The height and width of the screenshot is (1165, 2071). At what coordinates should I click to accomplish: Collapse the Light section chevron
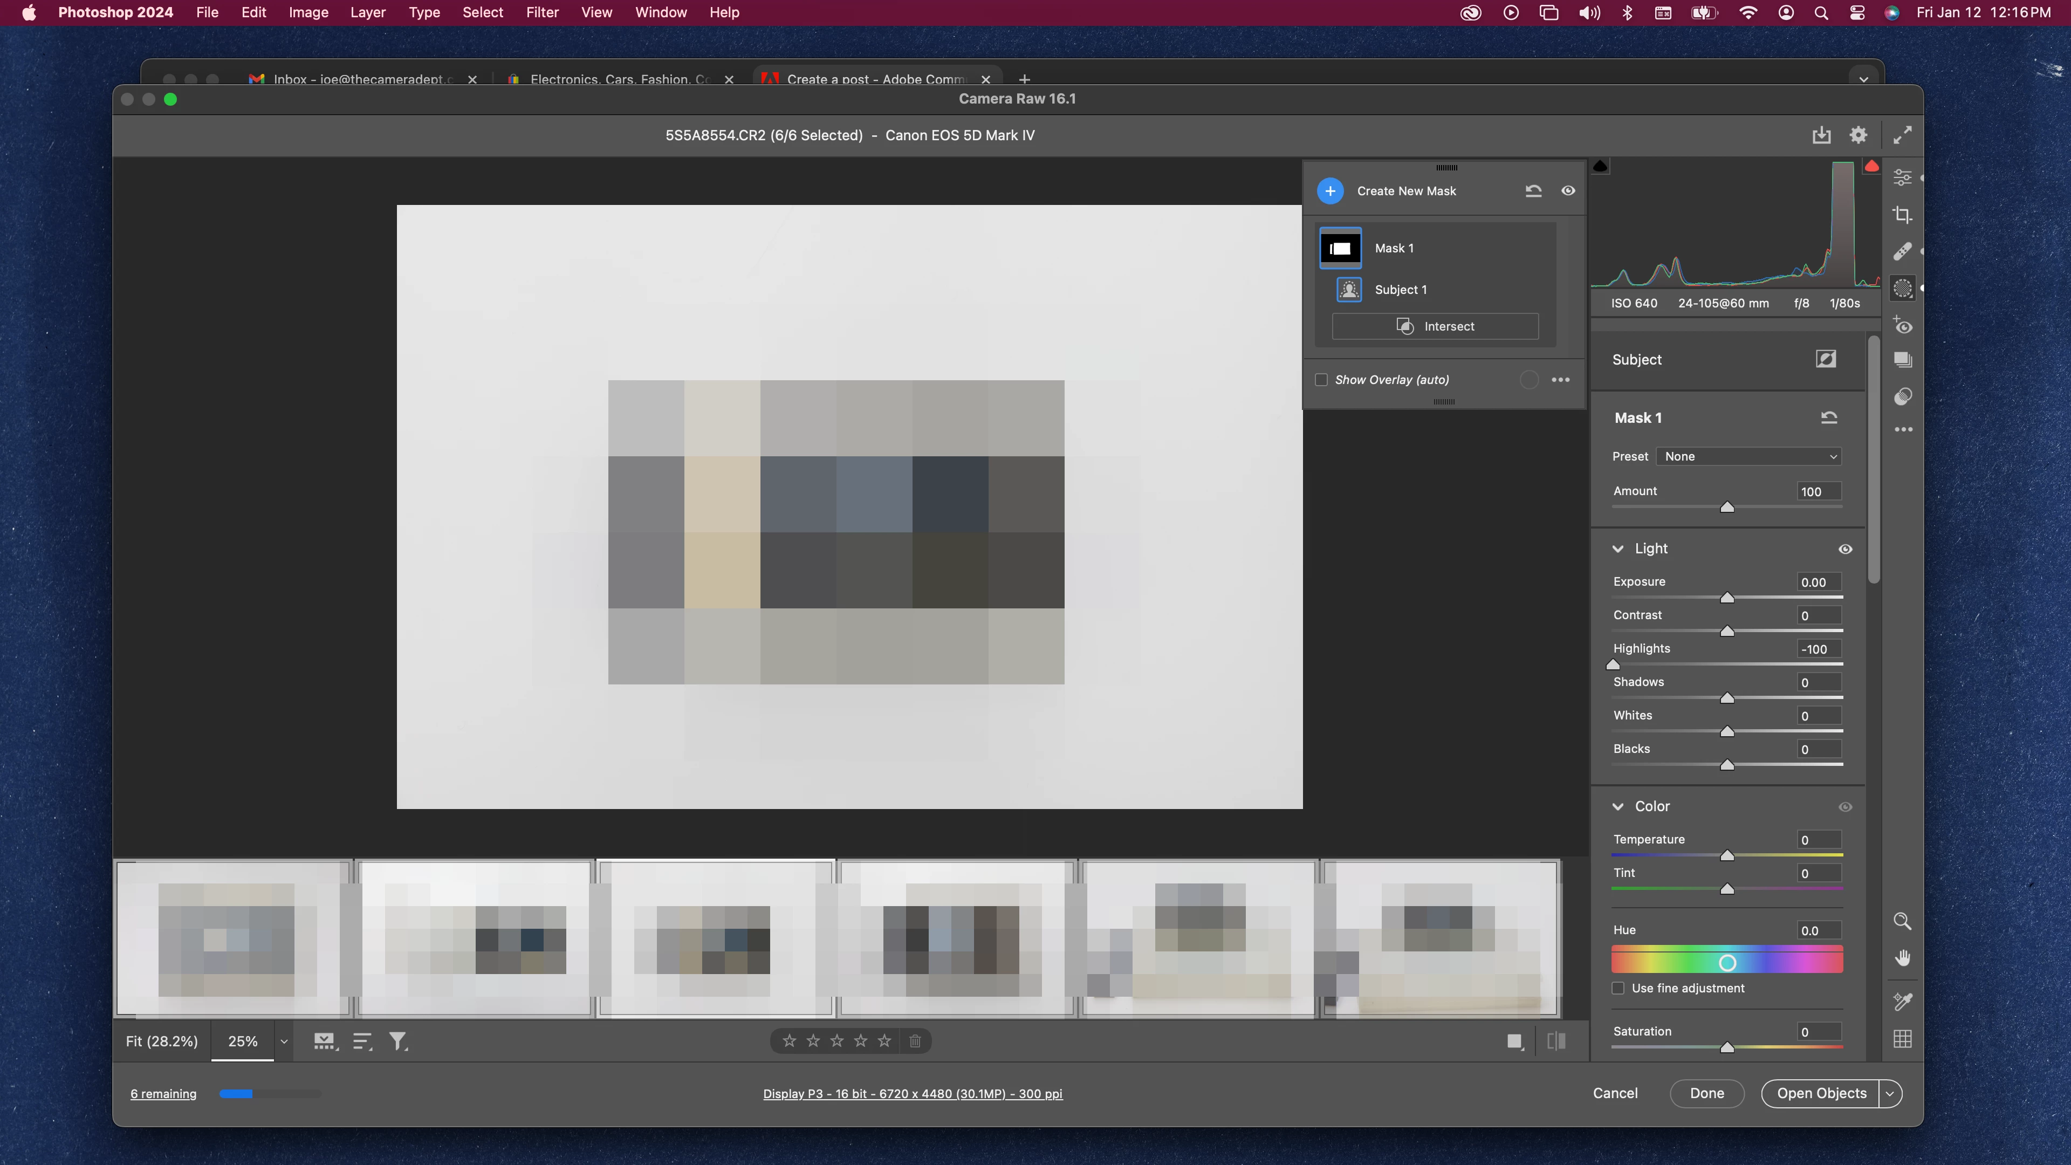pyautogui.click(x=1617, y=549)
